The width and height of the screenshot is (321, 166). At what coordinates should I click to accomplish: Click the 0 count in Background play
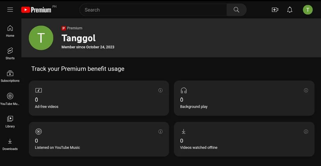click(182, 100)
